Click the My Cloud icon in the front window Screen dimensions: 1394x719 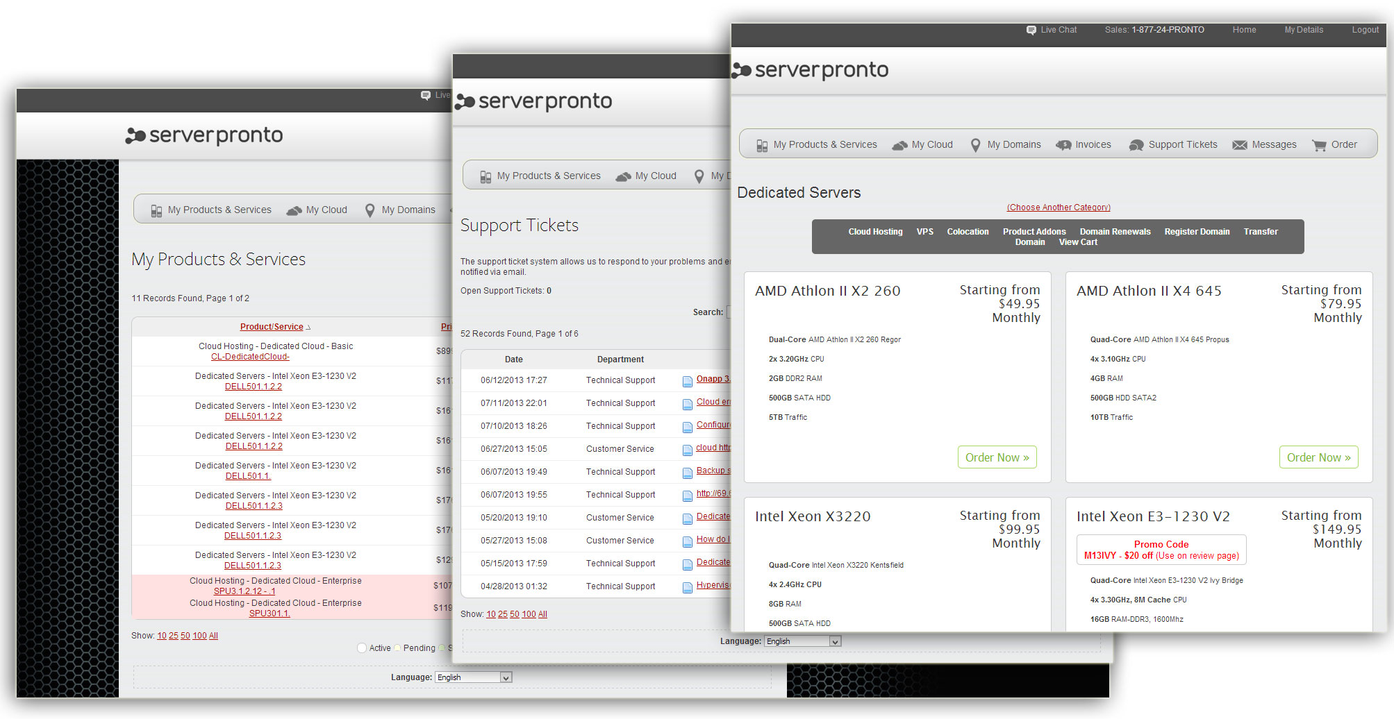[x=899, y=145]
